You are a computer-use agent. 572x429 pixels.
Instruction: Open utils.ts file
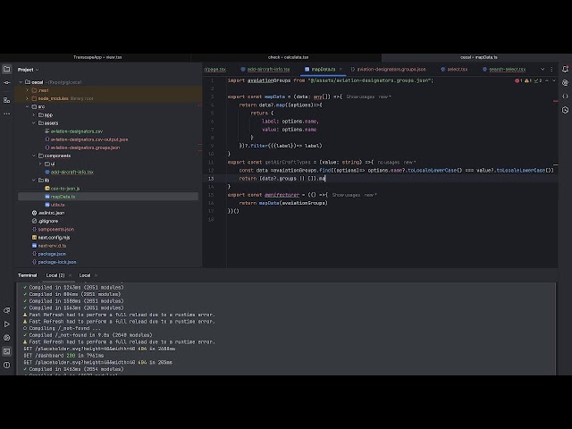pos(57,205)
